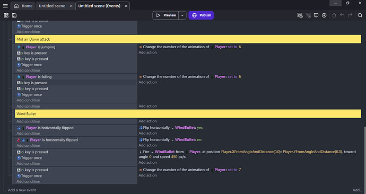The width and height of the screenshot is (366, 194).
Task: Click the circled plus add-other-event icon
Action: pos(324,15)
